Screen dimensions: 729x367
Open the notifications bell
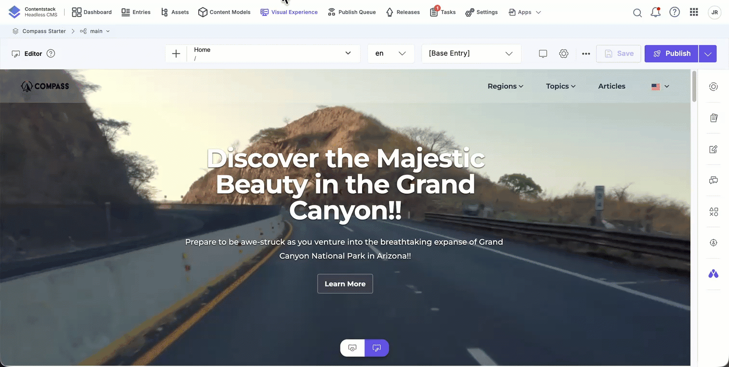pos(656,13)
